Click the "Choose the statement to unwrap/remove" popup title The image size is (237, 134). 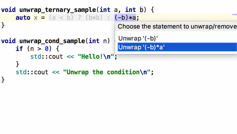(x=177, y=26)
